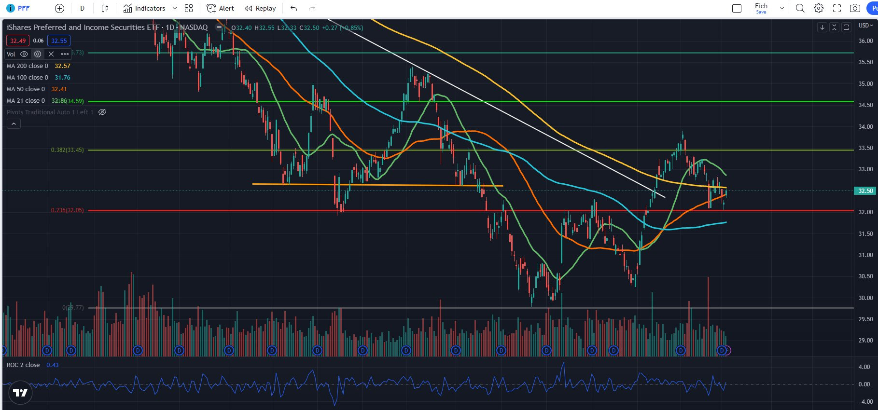
Task: Start bar Replay mode
Action: [x=260, y=8]
